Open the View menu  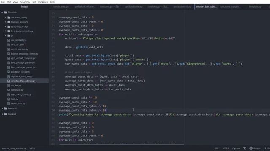15,2
